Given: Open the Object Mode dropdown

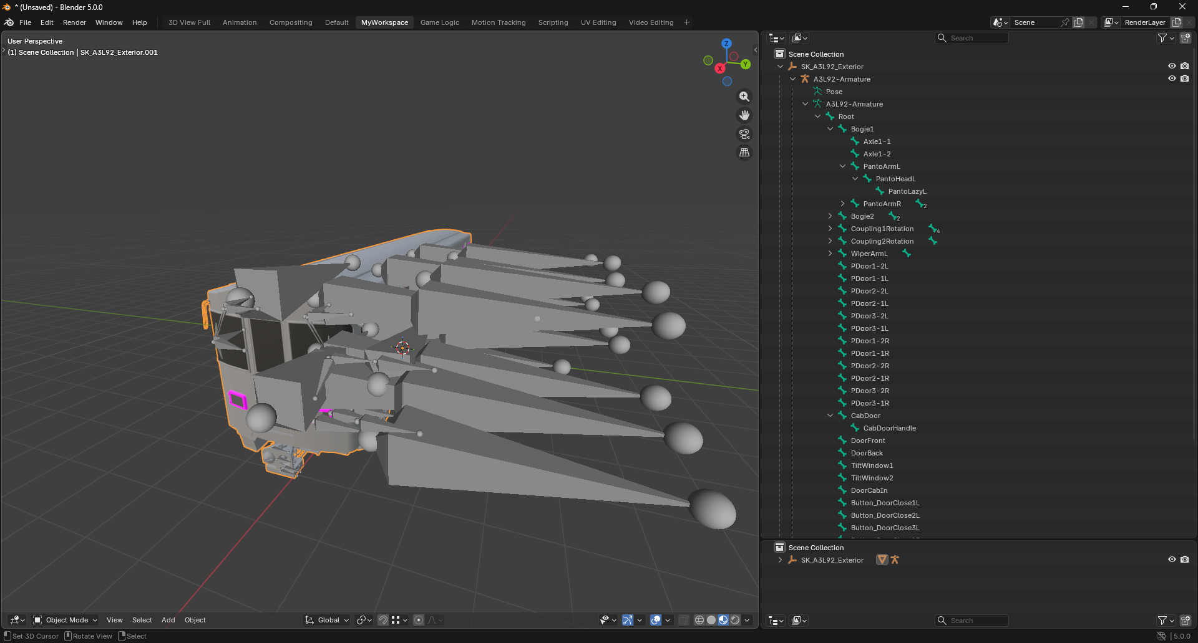Looking at the screenshot, I should click(66, 620).
